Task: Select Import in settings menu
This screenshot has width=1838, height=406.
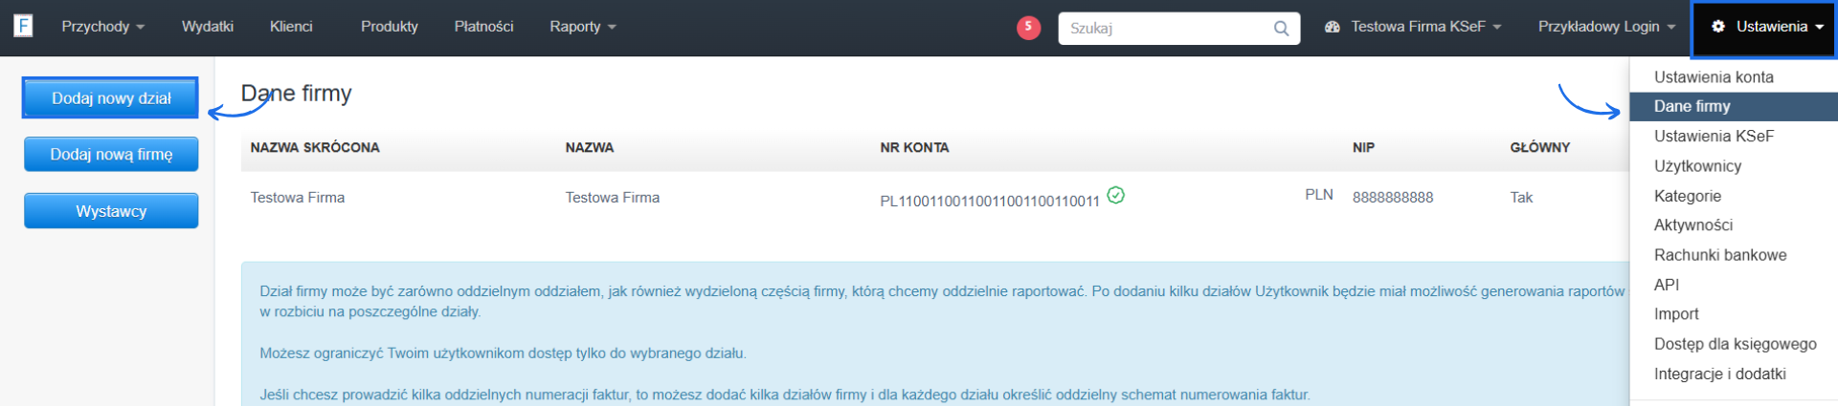Action: coord(1734,314)
